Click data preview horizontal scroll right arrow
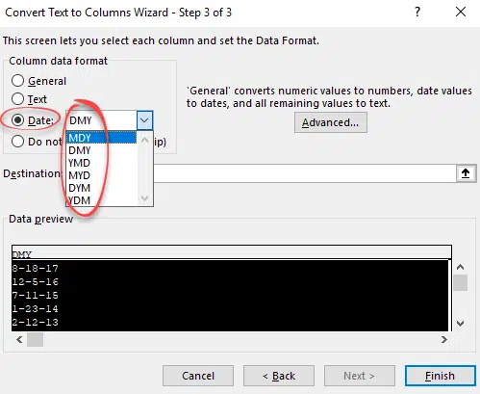 pyautogui.click(x=443, y=339)
